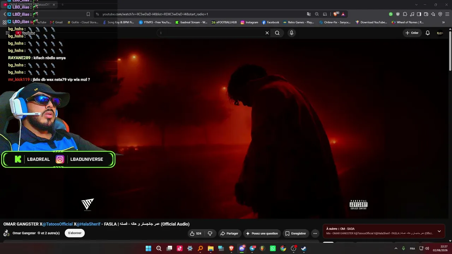Open Discord from the taskbar
452x254 pixels.
click(242, 248)
